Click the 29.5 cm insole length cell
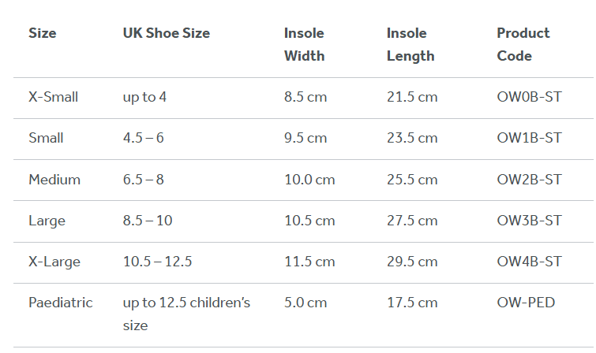The image size is (596, 353). click(x=412, y=262)
